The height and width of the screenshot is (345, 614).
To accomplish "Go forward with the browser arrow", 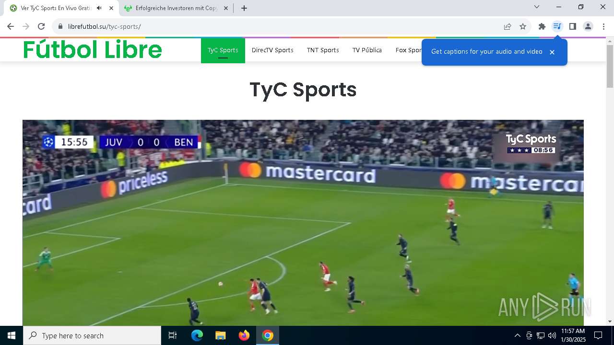I will coord(26,26).
